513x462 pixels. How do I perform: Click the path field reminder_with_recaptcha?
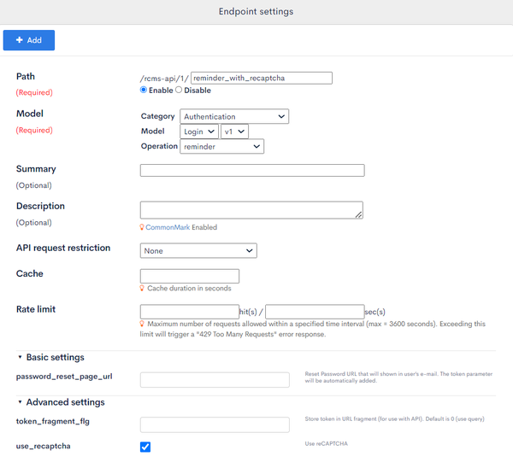(x=262, y=78)
